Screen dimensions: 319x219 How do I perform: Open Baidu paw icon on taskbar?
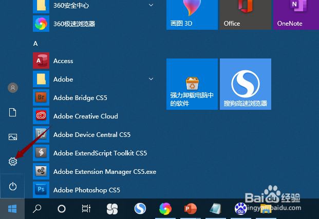point(241,209)
